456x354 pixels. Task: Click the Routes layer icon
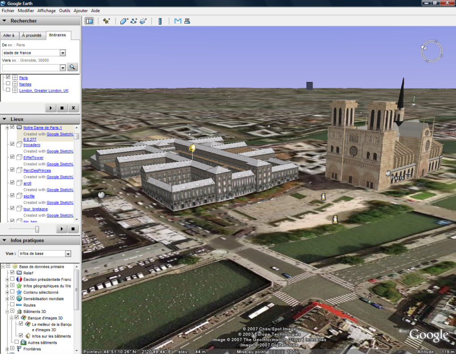point(19,305)
